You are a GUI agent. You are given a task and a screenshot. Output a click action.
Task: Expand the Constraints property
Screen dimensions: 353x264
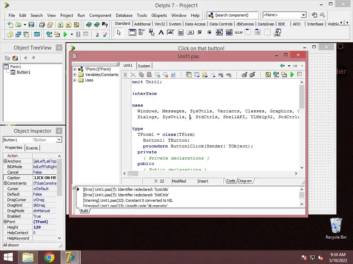coord(5,183)
